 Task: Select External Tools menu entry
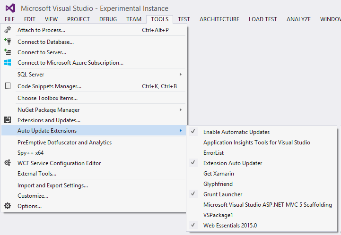(x=37, y=173)
